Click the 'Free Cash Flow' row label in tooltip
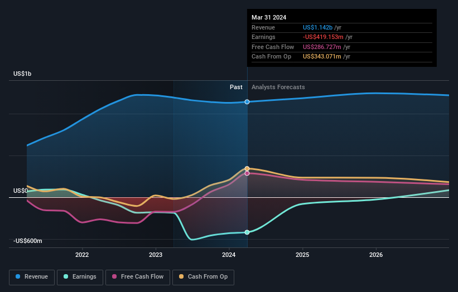 pyautogui.click(x=273, y=47)
